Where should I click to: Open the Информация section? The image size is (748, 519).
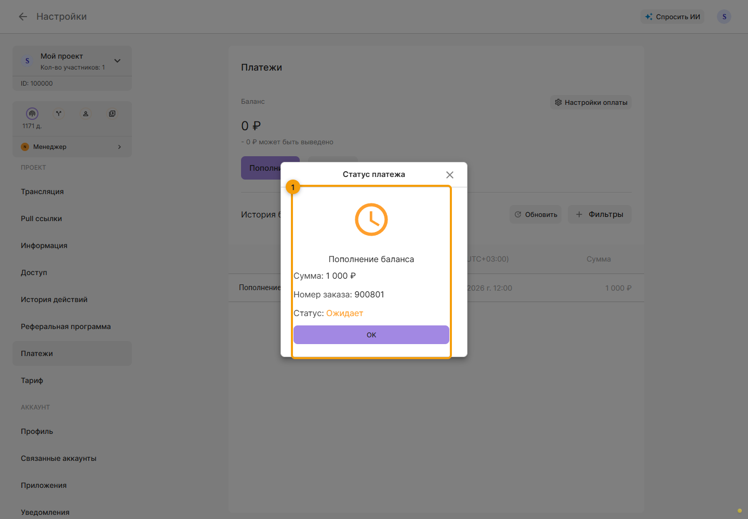pyautogui.click(x=72, y=245)
